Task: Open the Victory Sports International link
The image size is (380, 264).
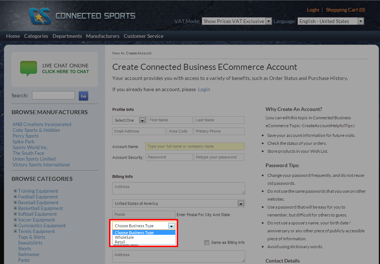Action: tap(41, 165)
